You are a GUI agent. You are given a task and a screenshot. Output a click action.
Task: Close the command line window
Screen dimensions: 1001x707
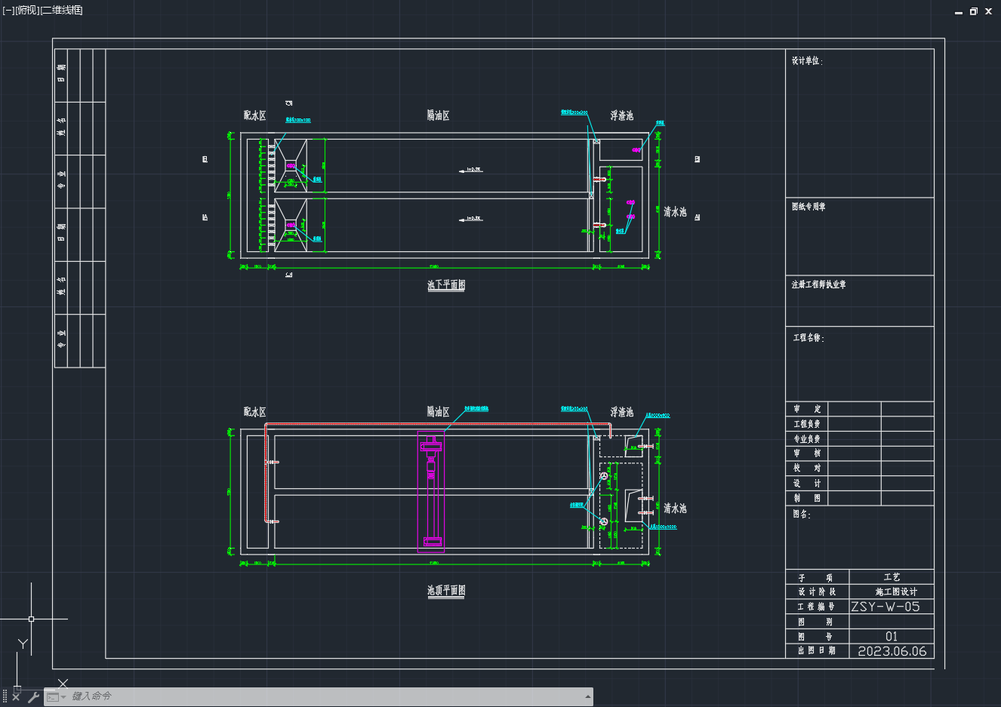tap(16, 696)
